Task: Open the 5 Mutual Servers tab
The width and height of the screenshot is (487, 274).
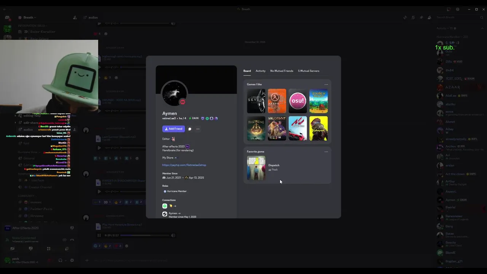Action: (x=309, y=71)
